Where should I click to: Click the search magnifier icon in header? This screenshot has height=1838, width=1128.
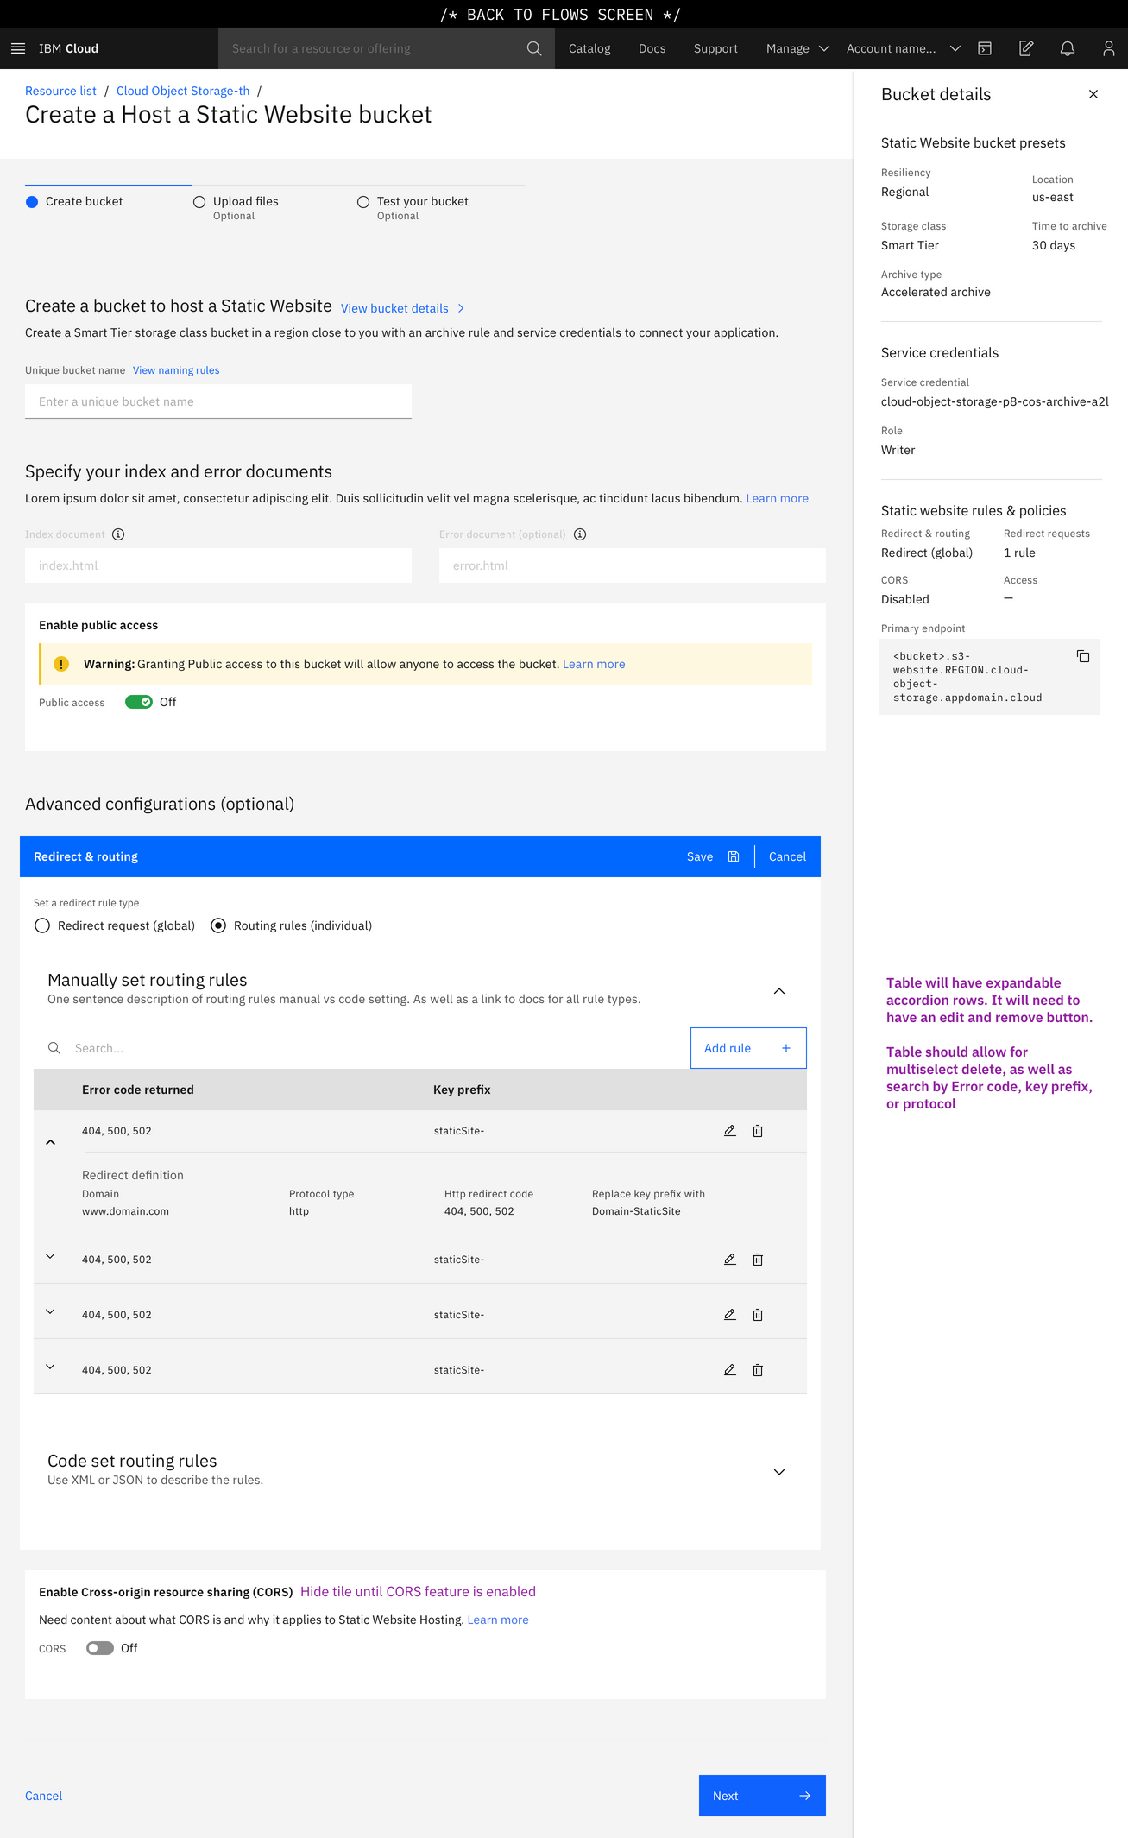534,48
